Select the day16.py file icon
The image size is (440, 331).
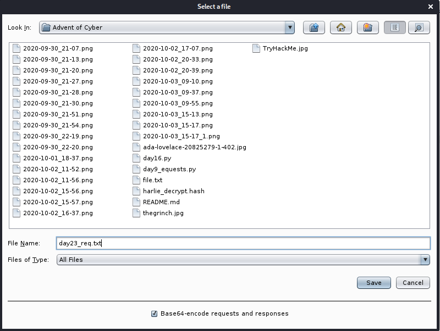136,158
